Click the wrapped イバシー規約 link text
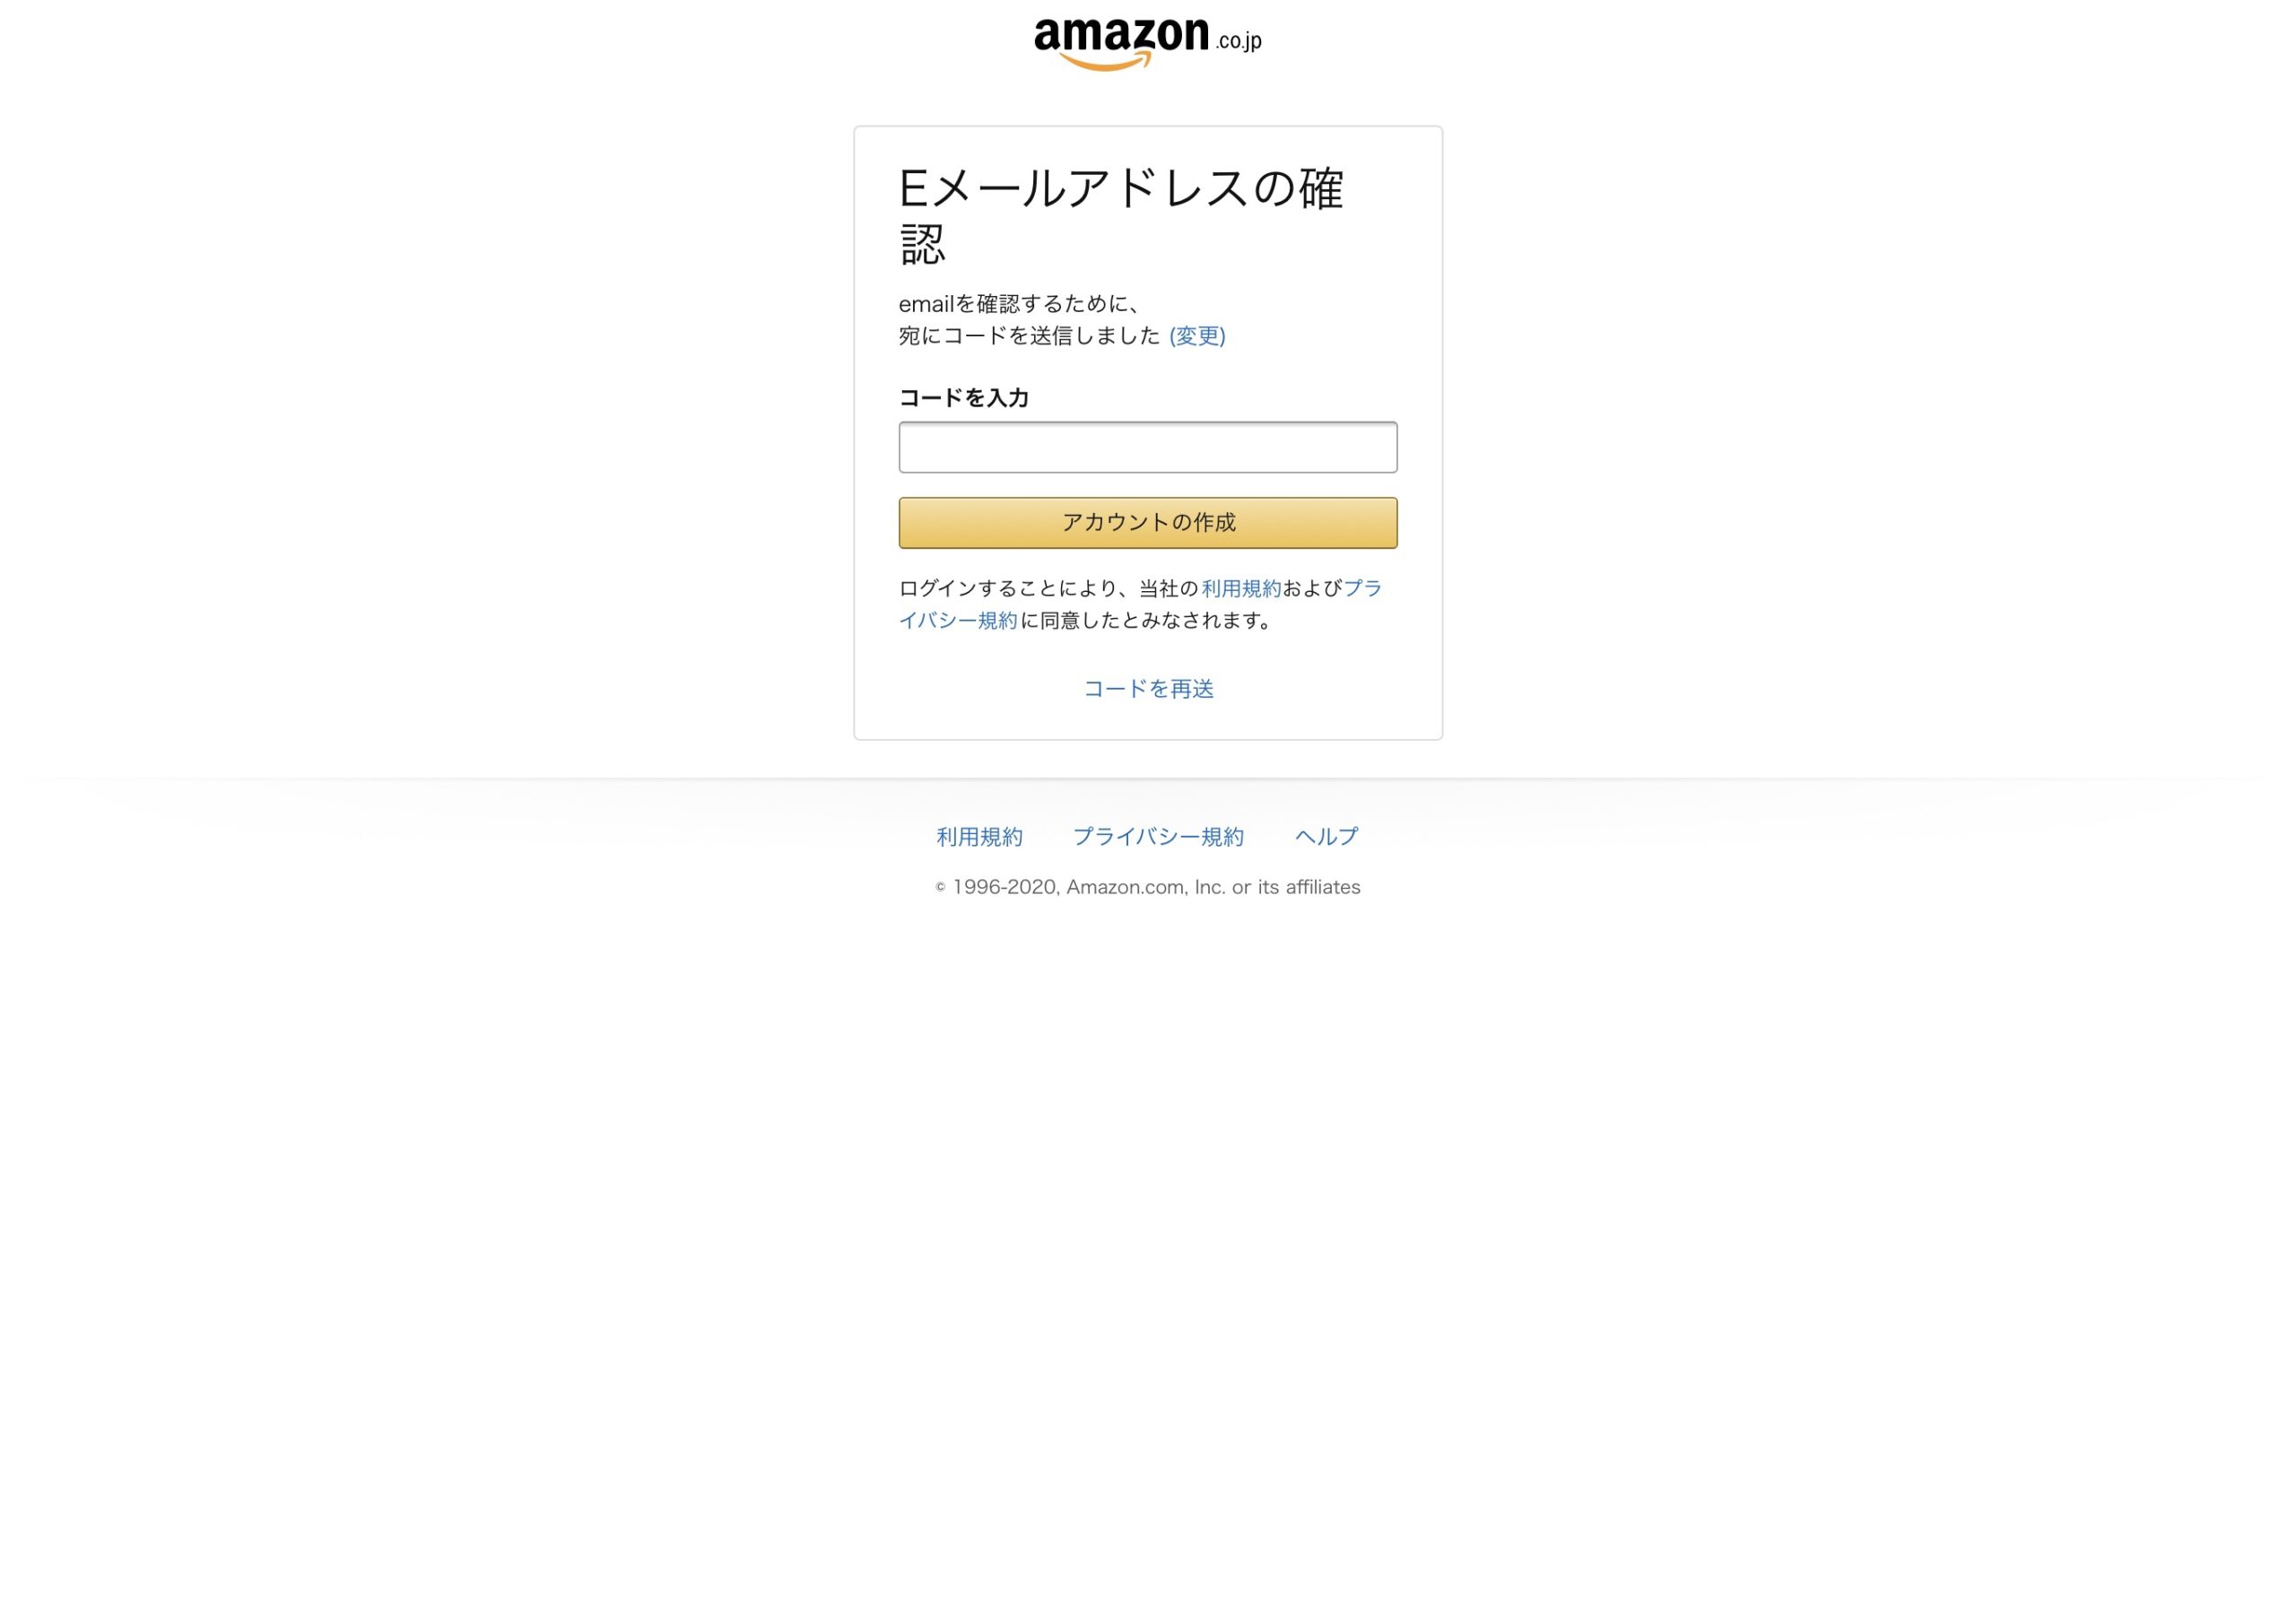The image size is (2296, 1600). [x=958, y=621]
